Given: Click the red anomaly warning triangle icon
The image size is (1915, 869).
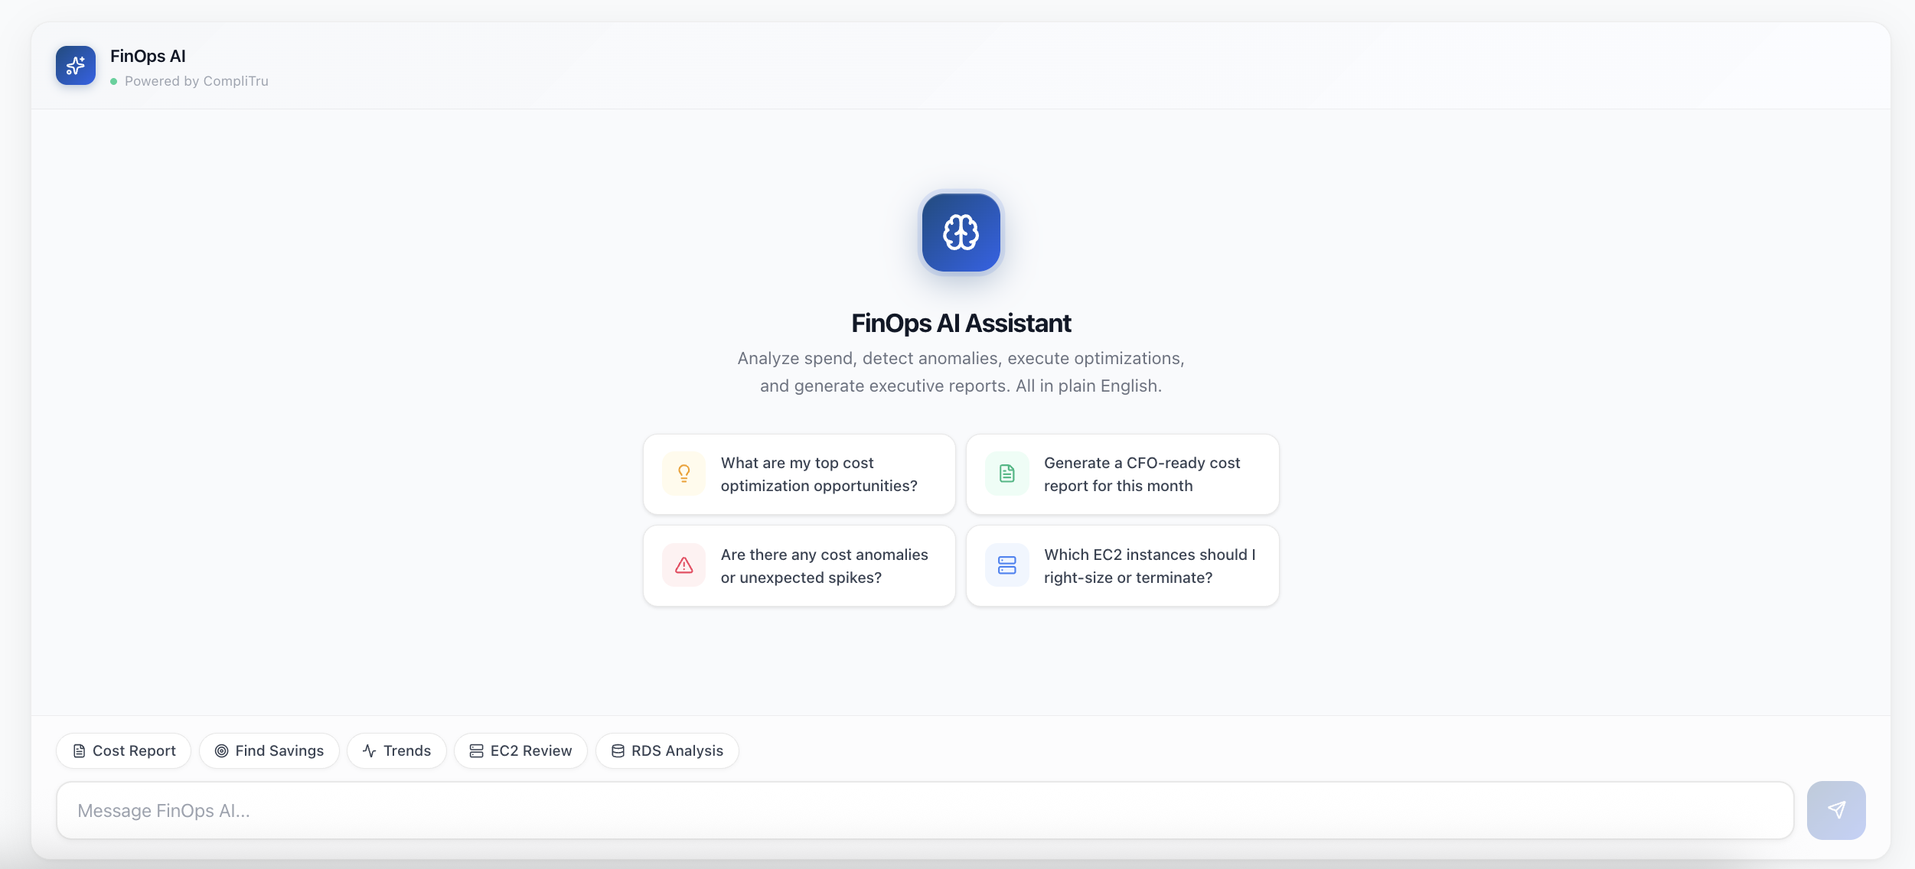Looking at the screenshot, I should point(683,565).
